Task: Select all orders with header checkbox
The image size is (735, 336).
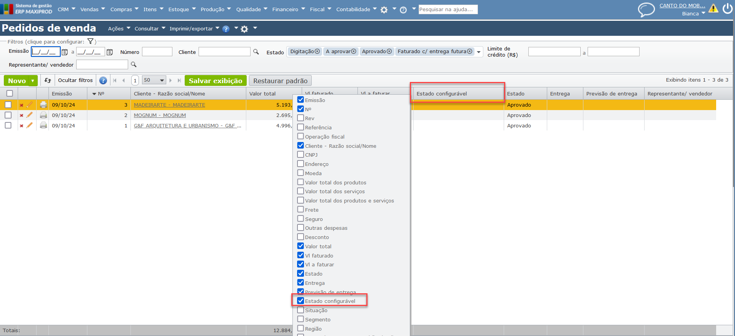Action: [10, 93]
